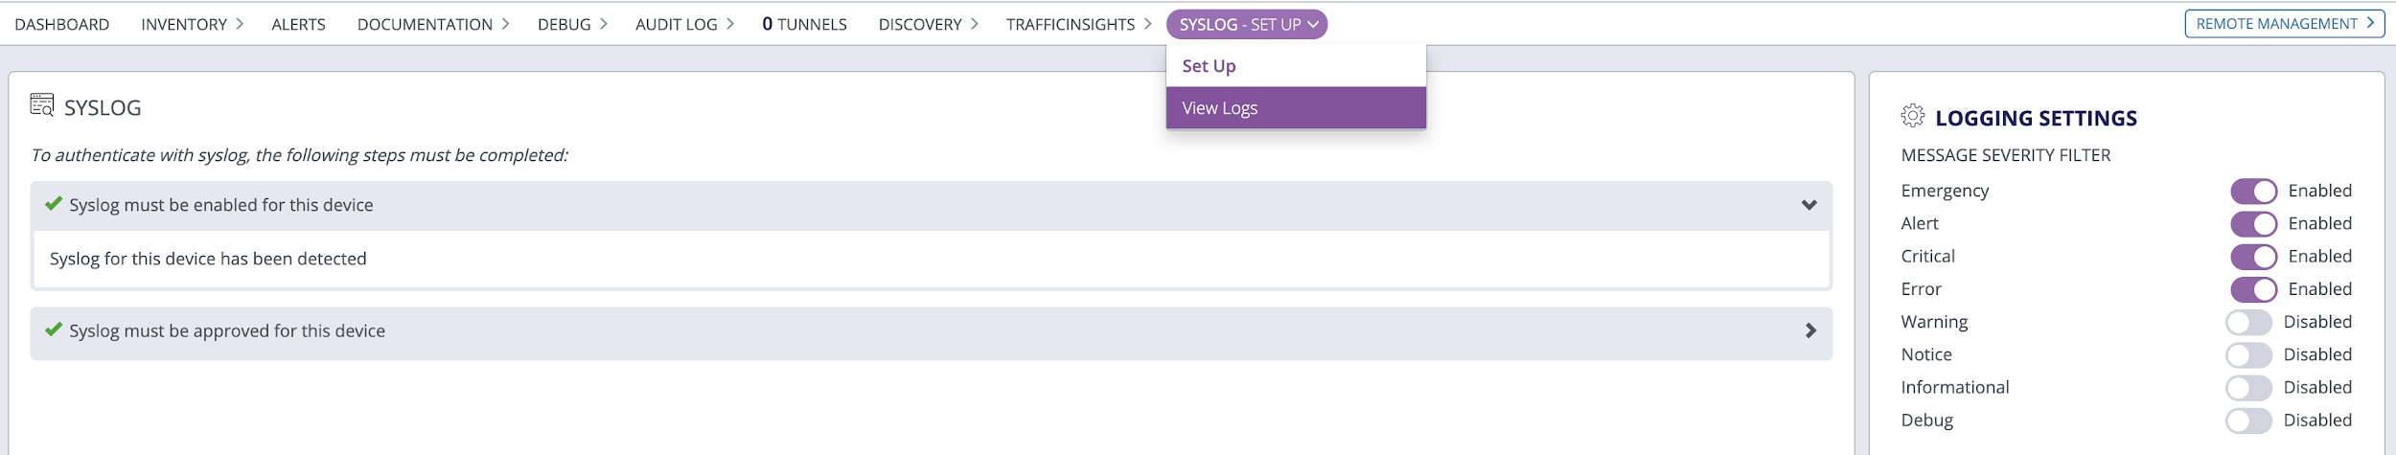Disable the Emergency severity toggle
The height and width of the screenshot is (455, 2396).
[x=2252, y=191]
